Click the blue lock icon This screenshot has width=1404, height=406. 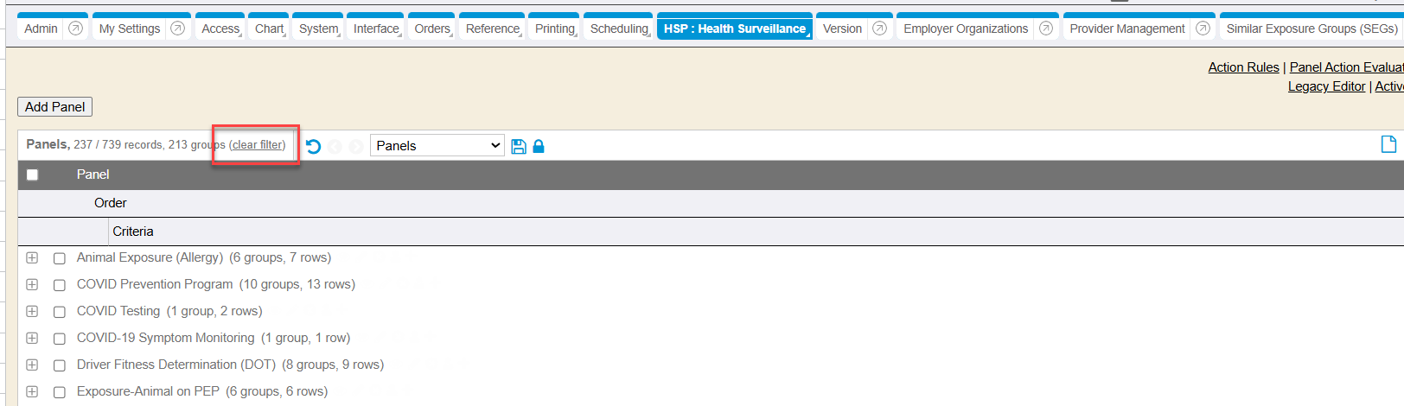539,146
